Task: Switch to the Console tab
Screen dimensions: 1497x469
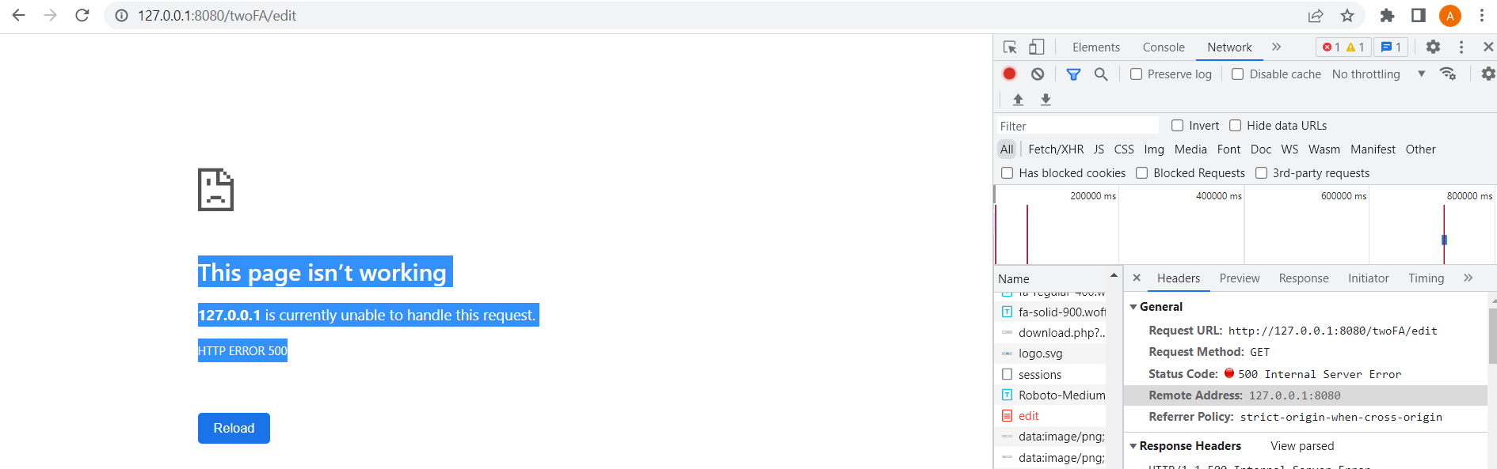Action: pyautogui.click(x=1163, y=47)
